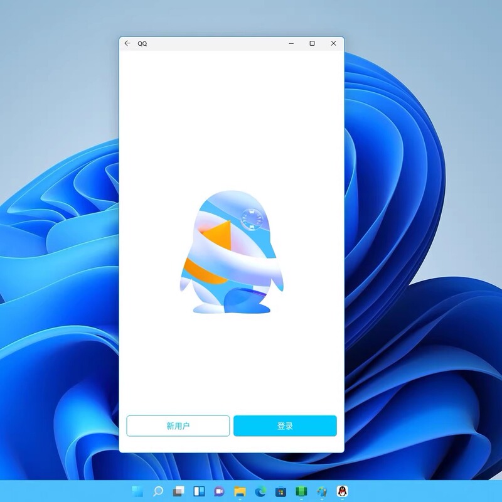
Task: Open Task View from taskbar
Action: click(x=179, y=491)
